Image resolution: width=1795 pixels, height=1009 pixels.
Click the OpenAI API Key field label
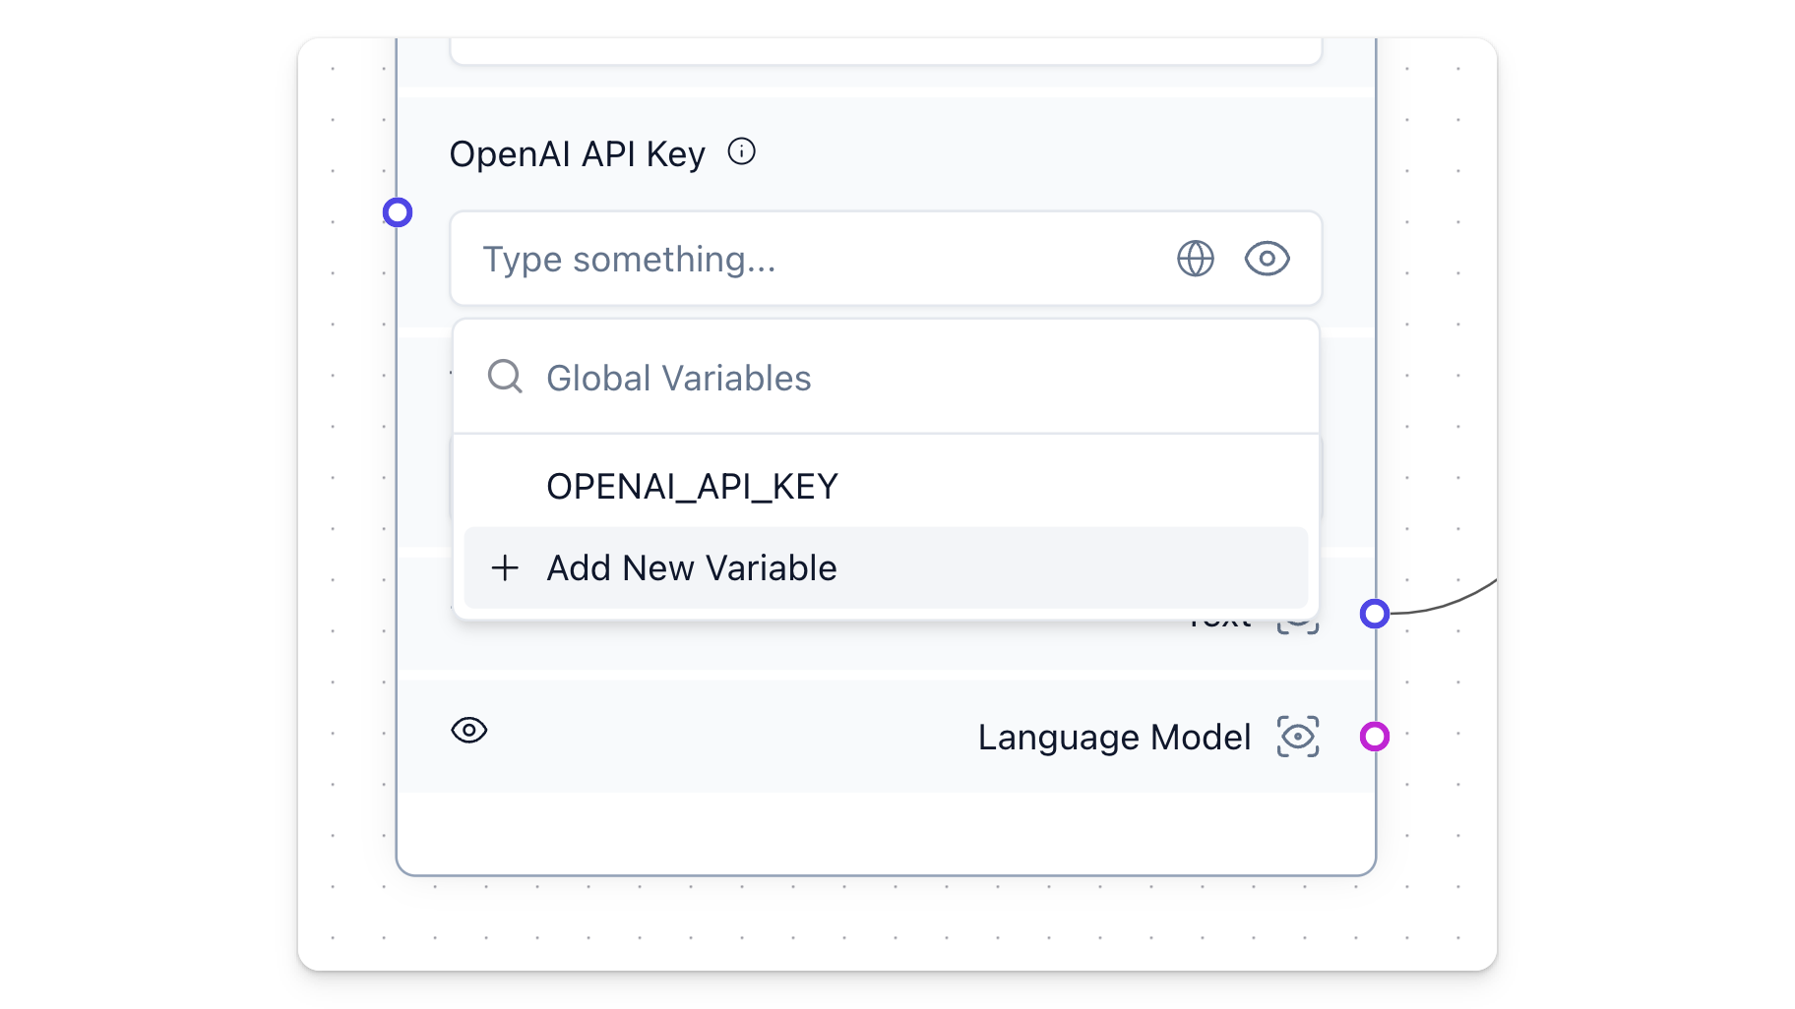pyautogui.click(x=577, y=154)
